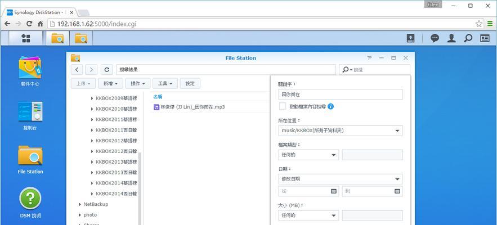Viewport: 497px width, 225px height.
Task: Click the File Station help question mark
Action: coord(370,58)
